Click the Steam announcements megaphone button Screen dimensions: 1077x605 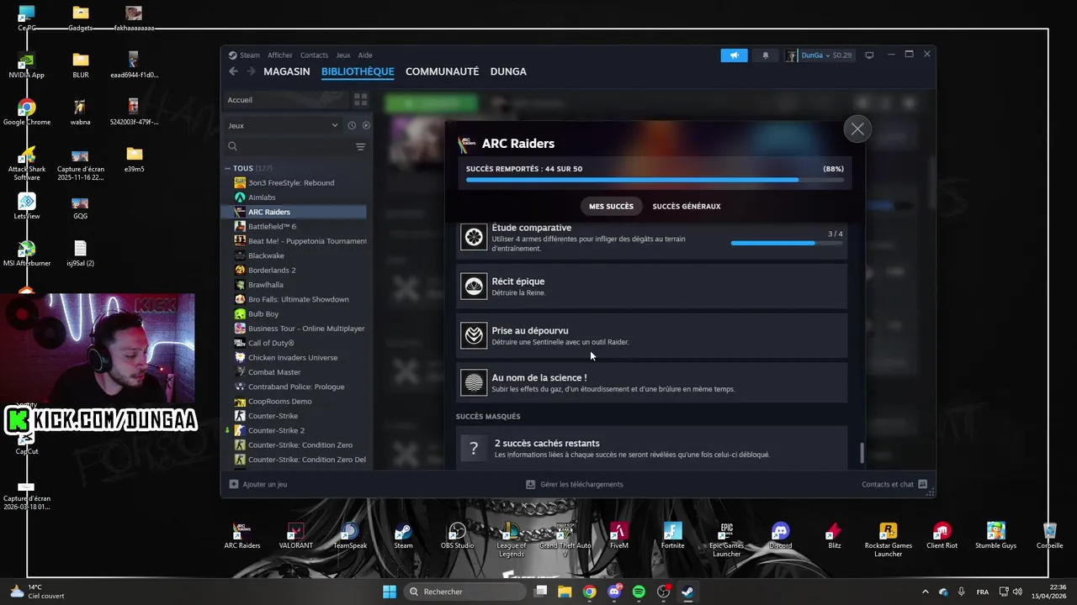pyautogui.click(x=734, y=55)
